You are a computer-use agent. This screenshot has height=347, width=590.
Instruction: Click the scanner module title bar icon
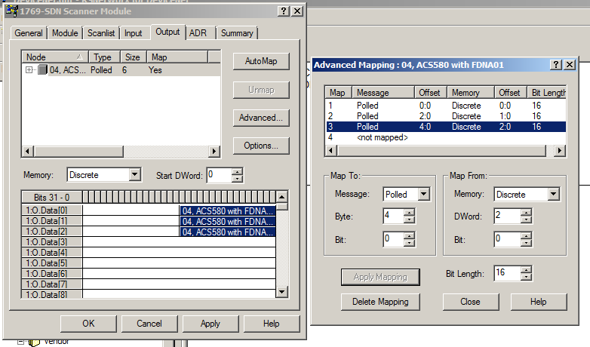(x=8, y=11)
